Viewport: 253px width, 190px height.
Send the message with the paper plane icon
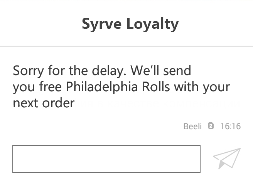[227, 158]
